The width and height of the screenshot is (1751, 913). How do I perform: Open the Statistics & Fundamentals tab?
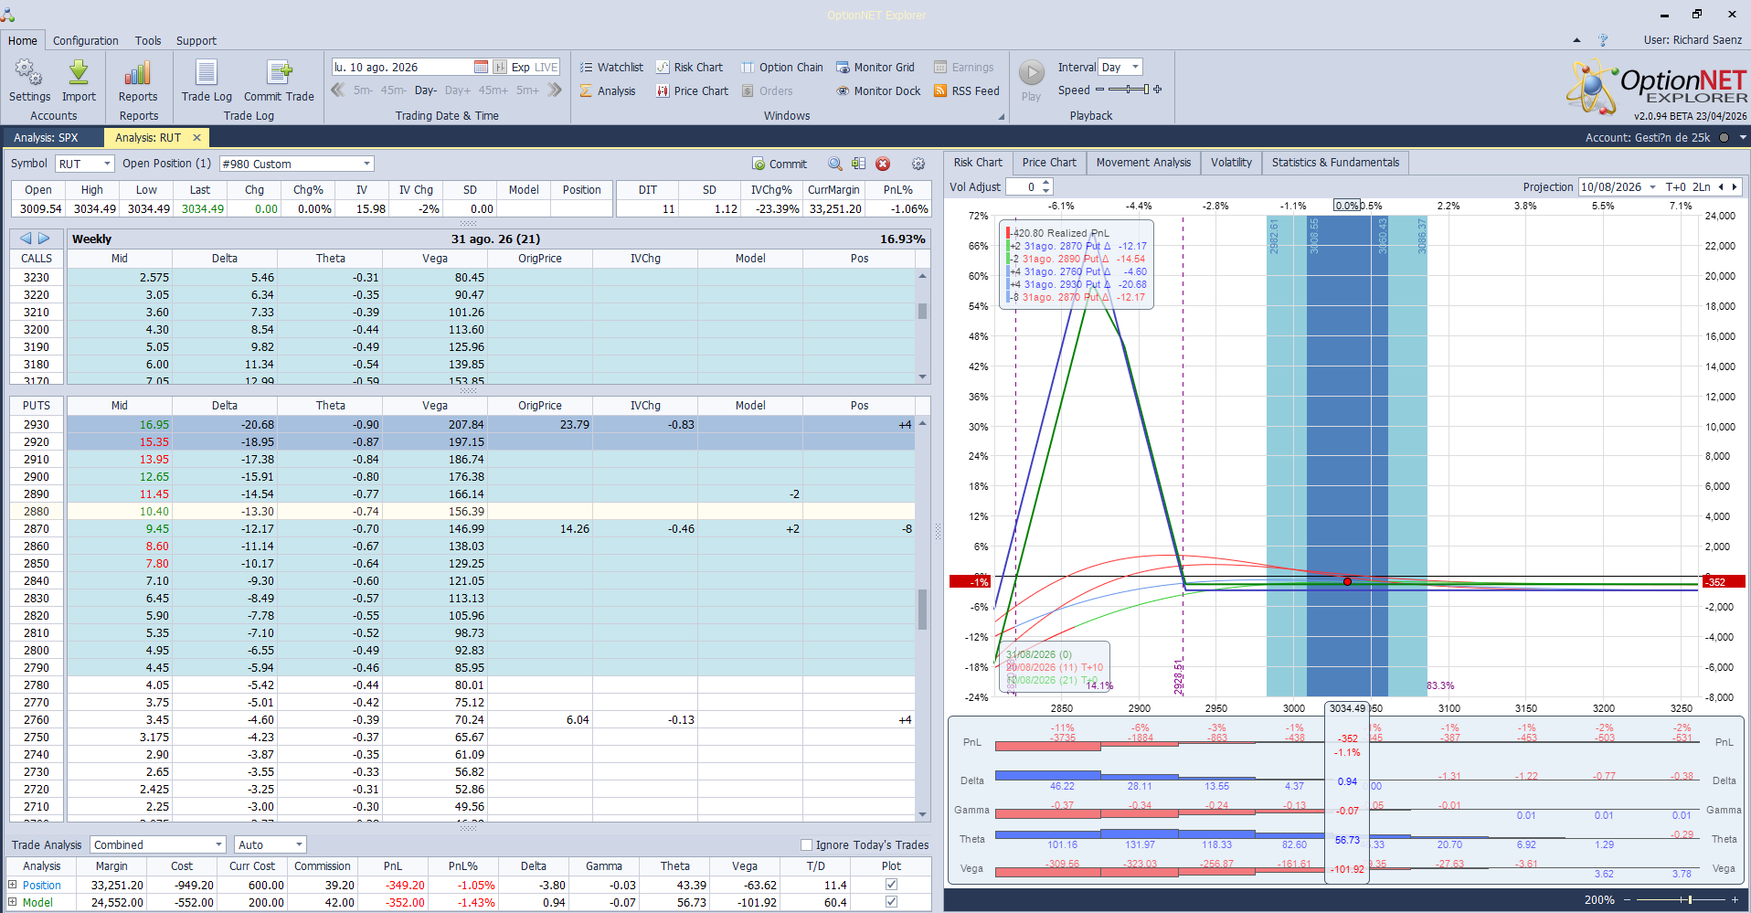pos(1335,163)
